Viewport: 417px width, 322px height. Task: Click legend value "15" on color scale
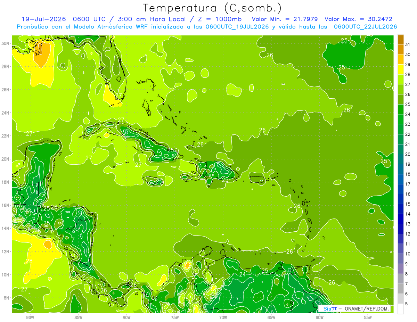408,204
